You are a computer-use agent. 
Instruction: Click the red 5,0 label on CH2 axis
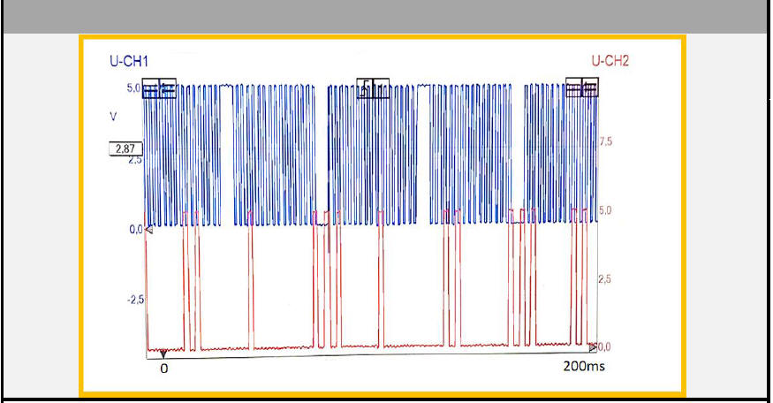607,211
